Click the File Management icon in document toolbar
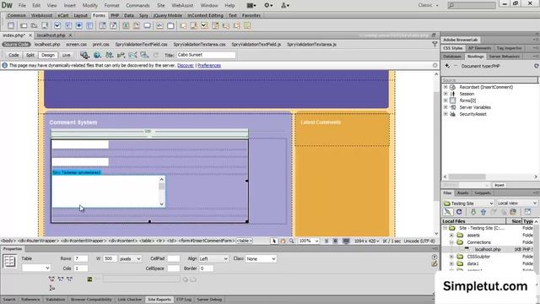The height and width of the screenshot is (304, 540). 109,55
